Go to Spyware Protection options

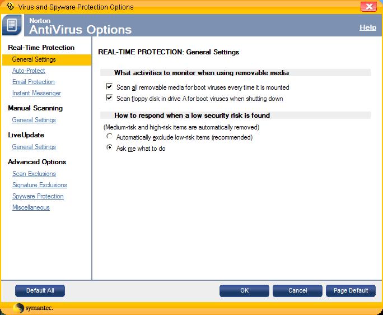pos(38,196)
